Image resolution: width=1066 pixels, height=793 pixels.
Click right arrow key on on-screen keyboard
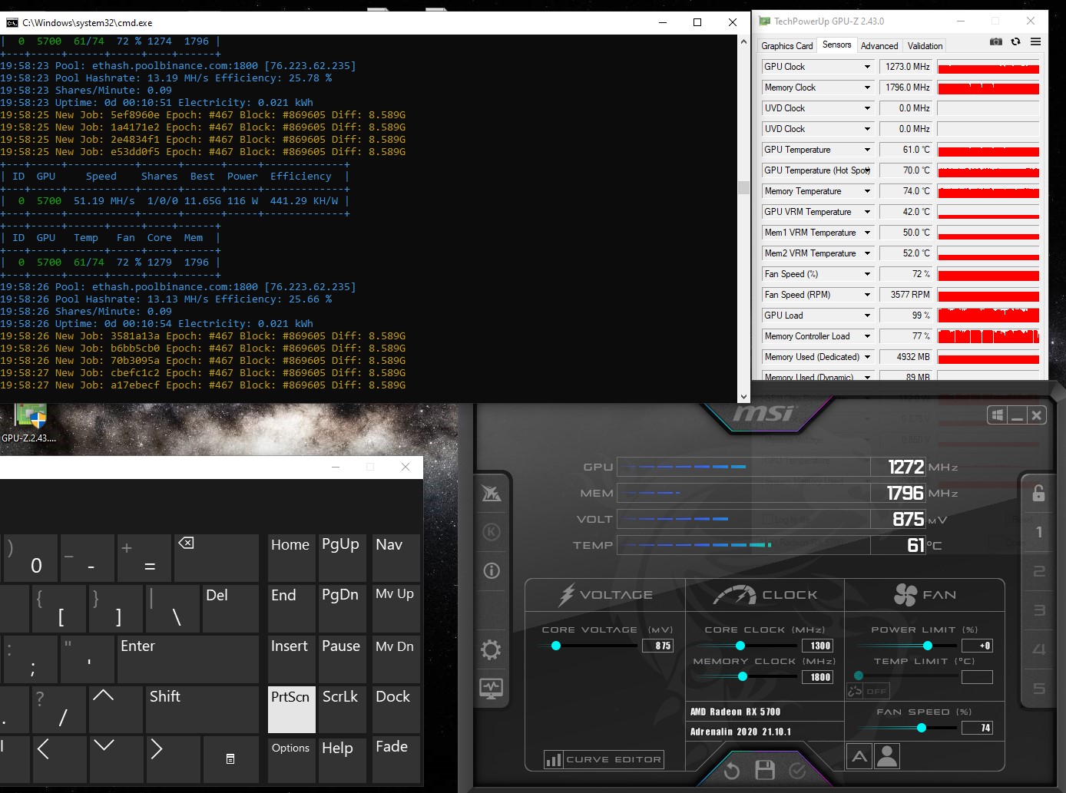(174, 759)
